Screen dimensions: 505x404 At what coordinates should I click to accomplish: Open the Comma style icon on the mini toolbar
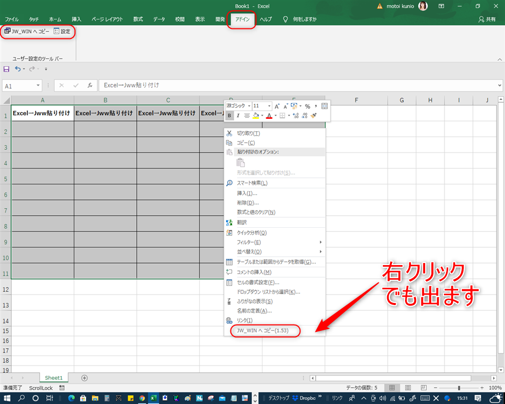pyautogui.click(x=316, y=106)
